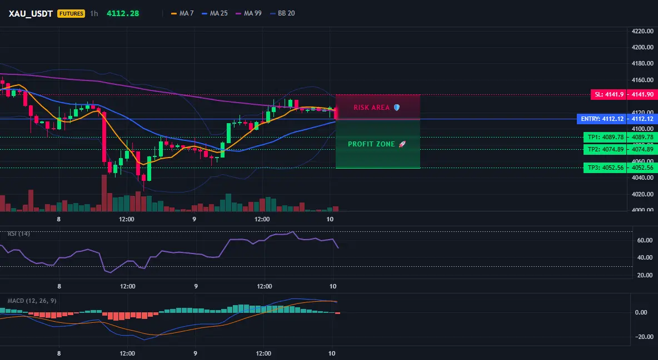Viewport: 658px width, 360px height.
Task: Open the RSI (14) indicator label
Action: [19, 234]
